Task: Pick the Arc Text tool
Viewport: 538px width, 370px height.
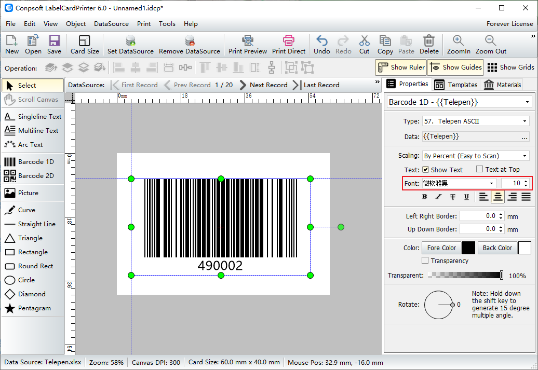Action: (x=33, y=145)
